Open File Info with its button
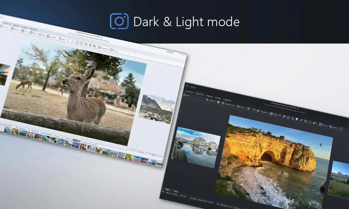The image size is (349, 209). pyautogui.click(x=111, y=50)
